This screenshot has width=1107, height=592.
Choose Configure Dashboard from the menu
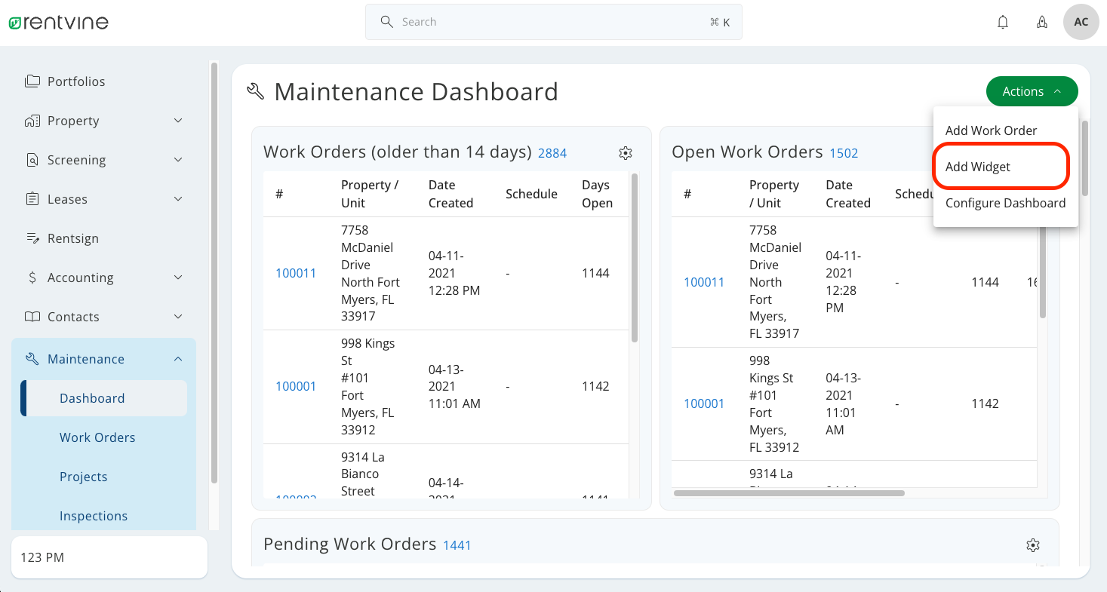[1005, 203]
